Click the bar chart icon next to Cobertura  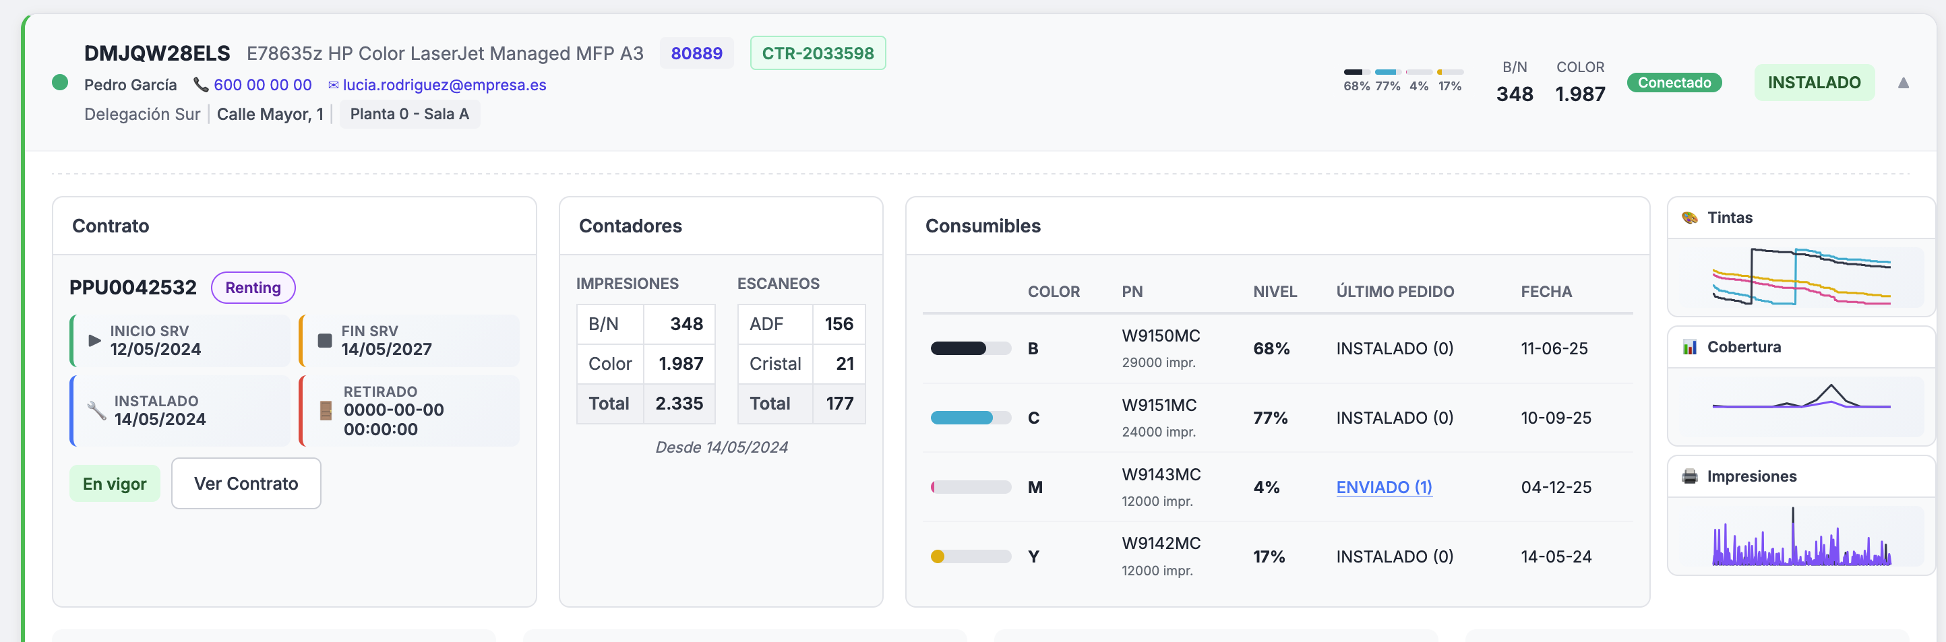[x=1689, y=348]
